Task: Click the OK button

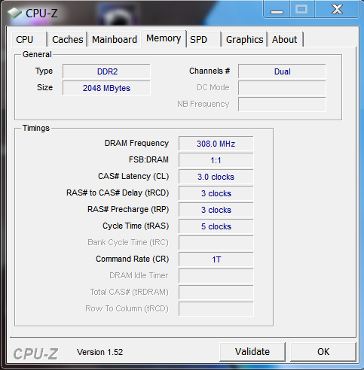Action: [323, 351]
